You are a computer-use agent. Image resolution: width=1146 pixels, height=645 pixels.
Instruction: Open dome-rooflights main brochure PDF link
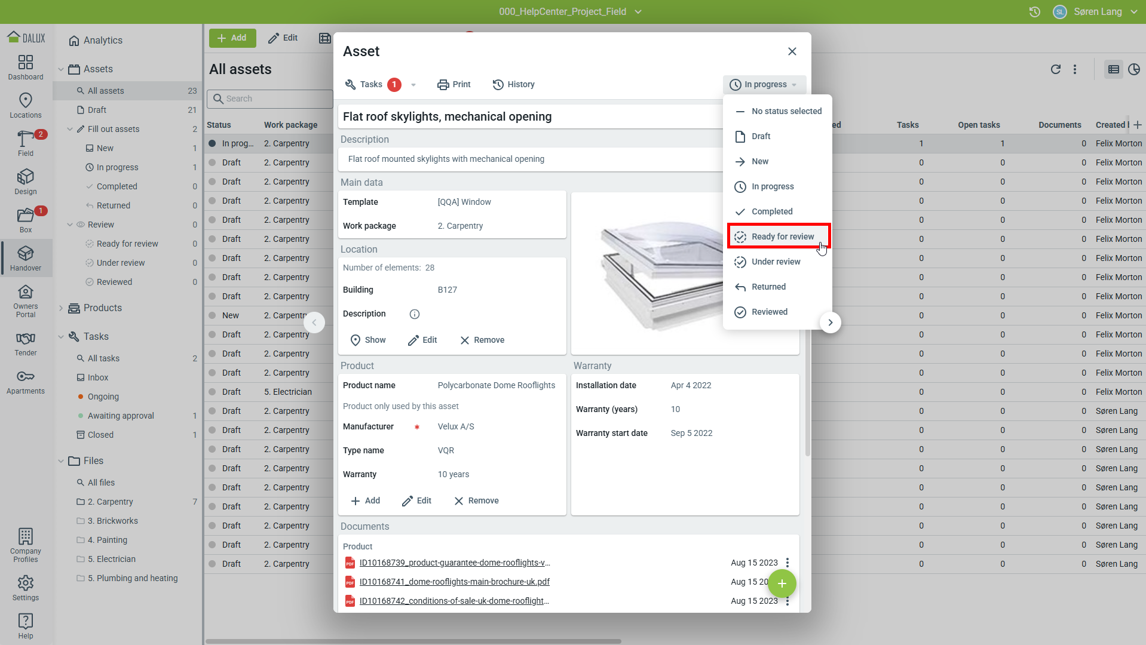(454, 582)
